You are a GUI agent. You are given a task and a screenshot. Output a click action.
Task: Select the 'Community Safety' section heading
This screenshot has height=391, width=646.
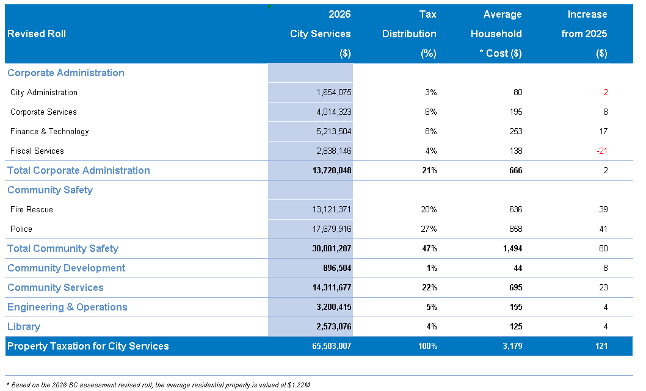[50, 190]
